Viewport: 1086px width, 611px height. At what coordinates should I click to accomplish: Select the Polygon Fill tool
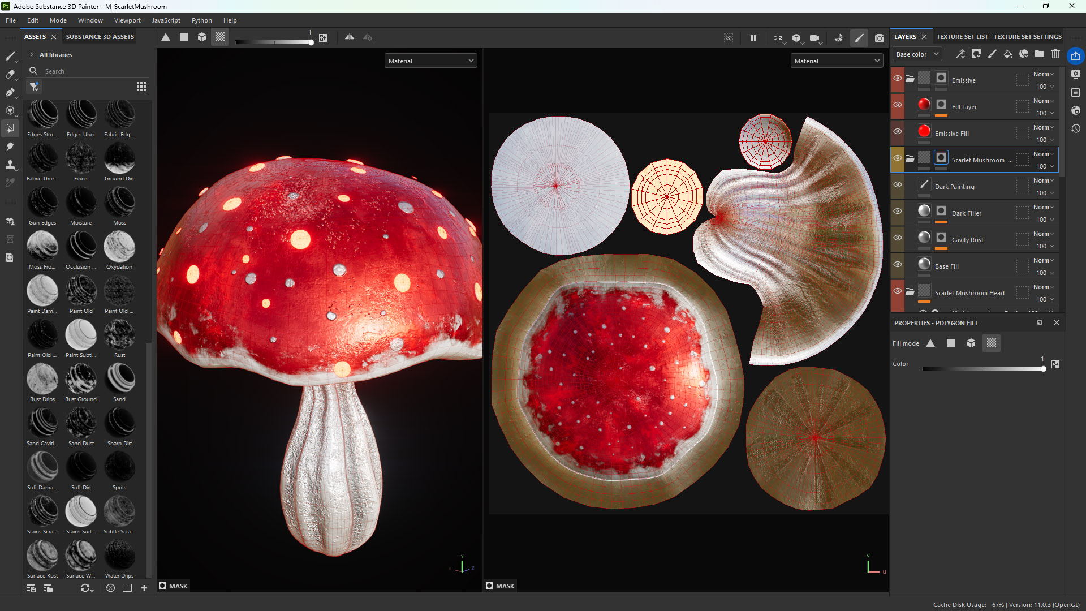tap(10, 128)
